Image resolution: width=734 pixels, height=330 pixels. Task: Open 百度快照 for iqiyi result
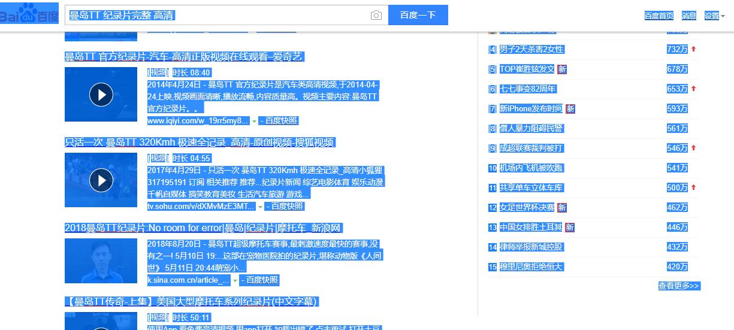(280, 120)
